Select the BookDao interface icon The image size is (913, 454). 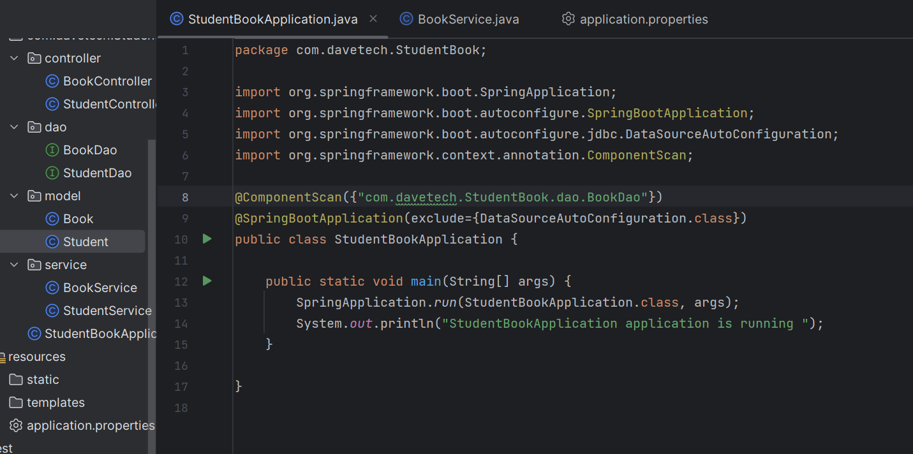(52, 150)
